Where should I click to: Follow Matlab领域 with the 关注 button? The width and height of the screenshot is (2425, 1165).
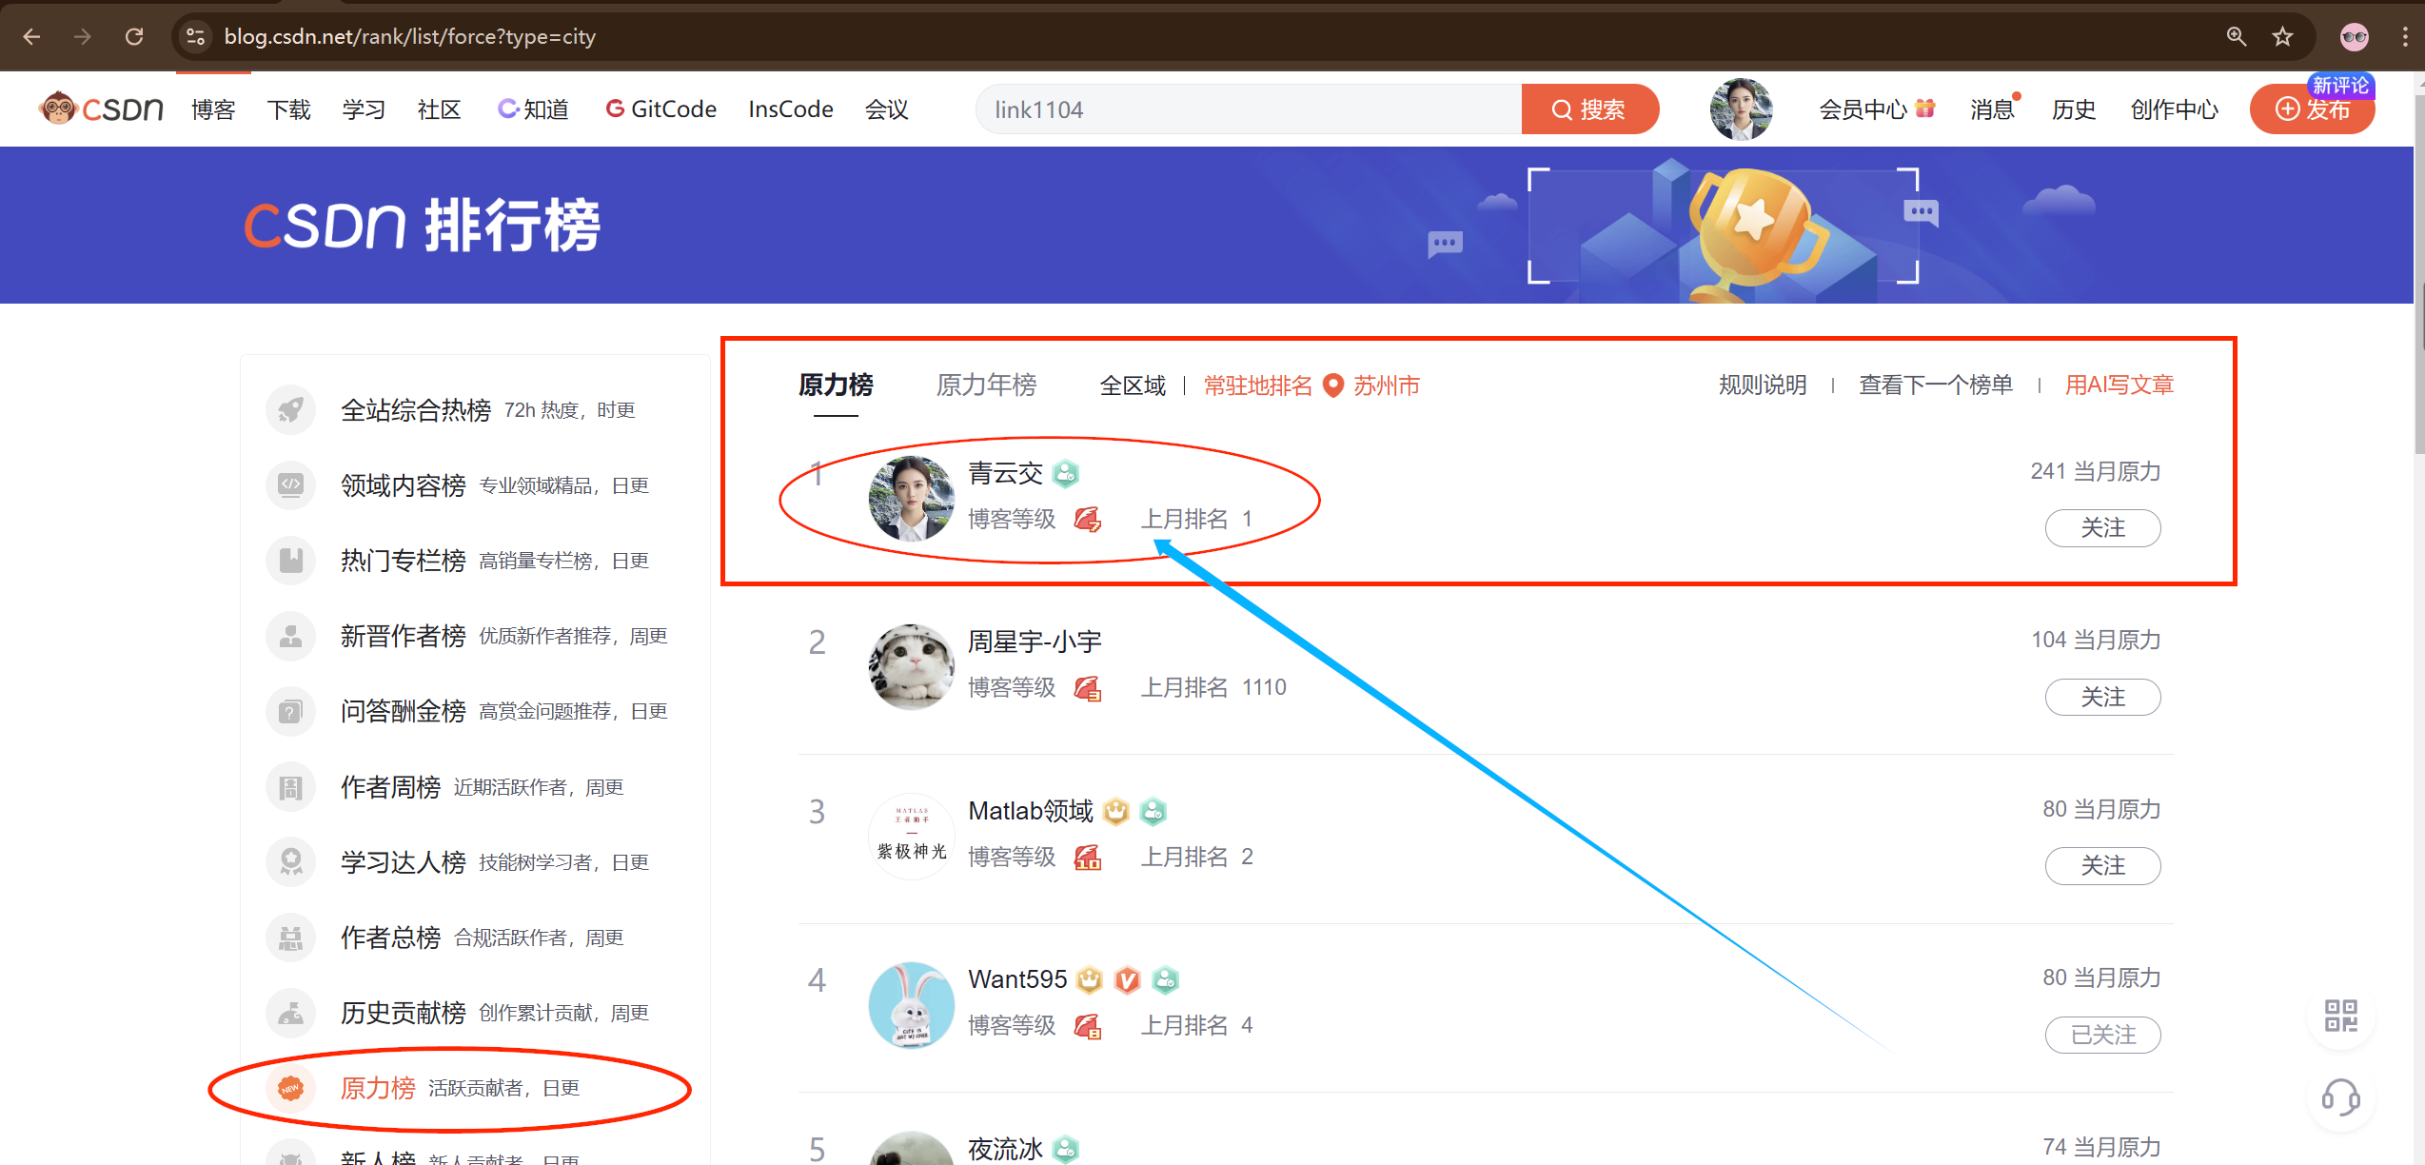tap(2102, 865)
